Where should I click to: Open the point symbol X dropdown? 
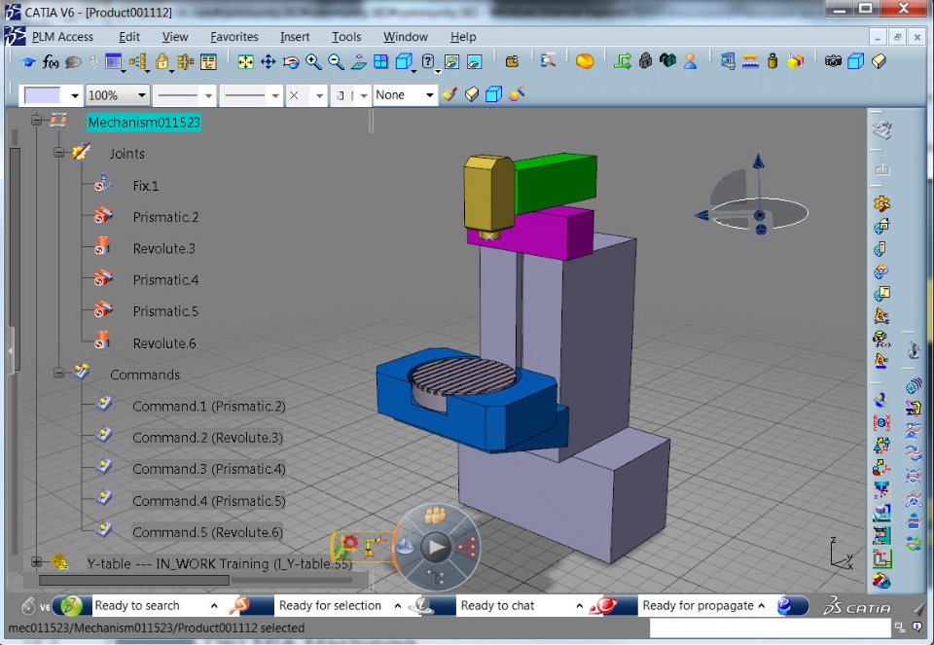(319, 95)
